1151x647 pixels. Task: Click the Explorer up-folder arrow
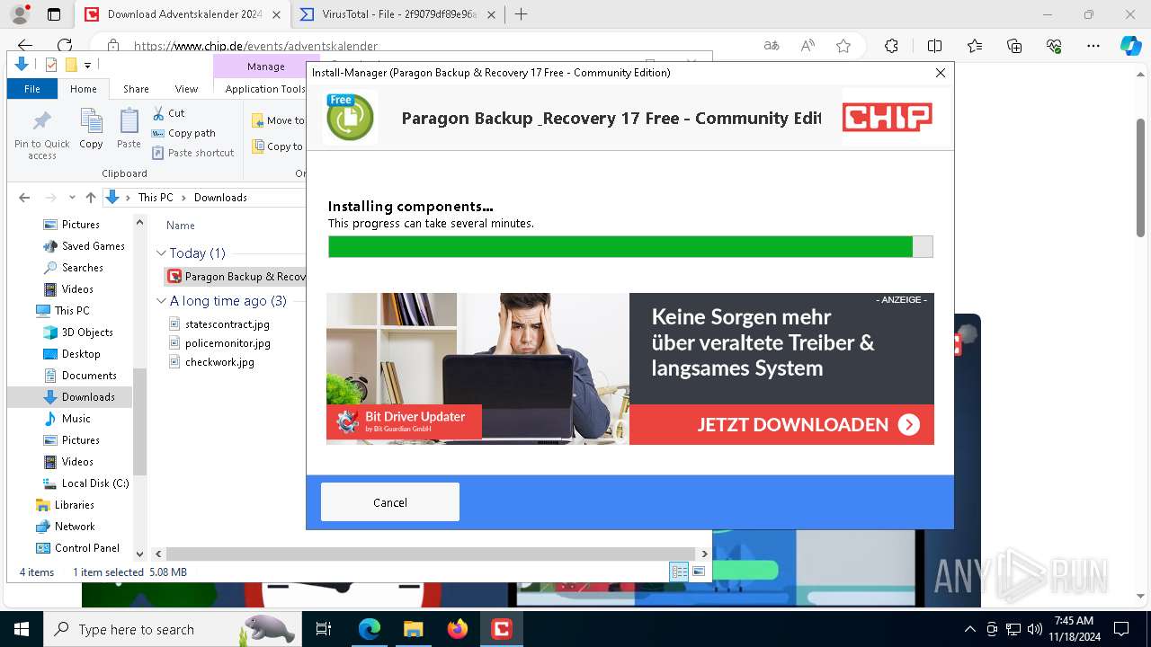tap(90, 198)
